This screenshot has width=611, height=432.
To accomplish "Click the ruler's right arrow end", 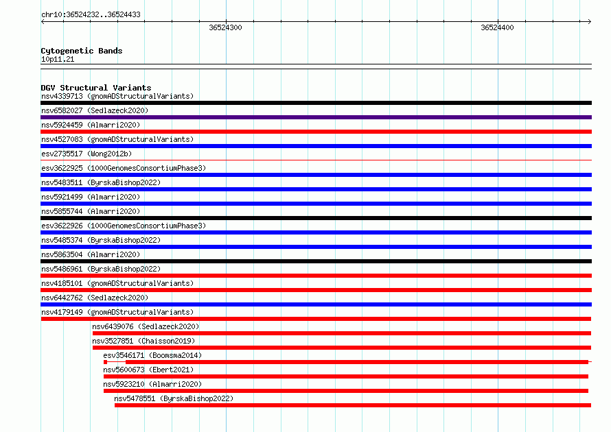I will (589, 21).
